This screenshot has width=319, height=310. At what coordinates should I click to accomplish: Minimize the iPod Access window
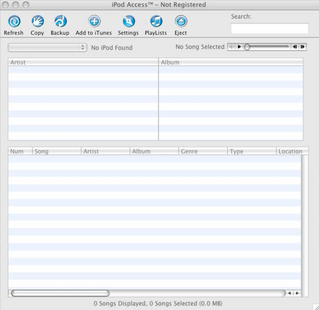(16, 5)
